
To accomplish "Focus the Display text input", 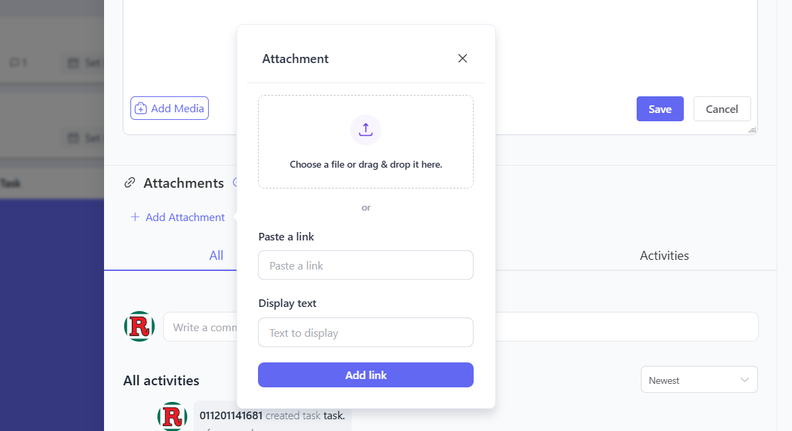I will [365, 333].
